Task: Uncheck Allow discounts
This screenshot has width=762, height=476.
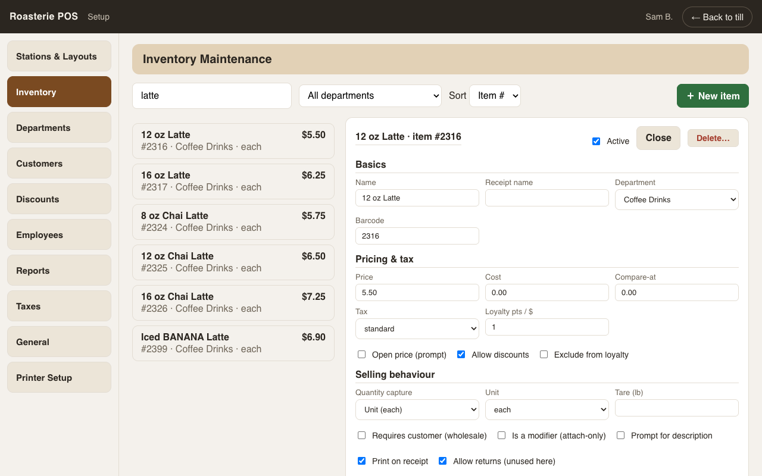Action: (x=461, y=355)
